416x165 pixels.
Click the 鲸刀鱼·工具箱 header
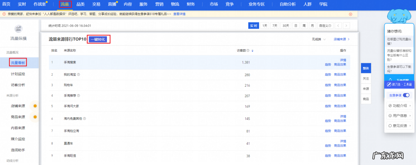pyautogui.click(x=399, y=84)
